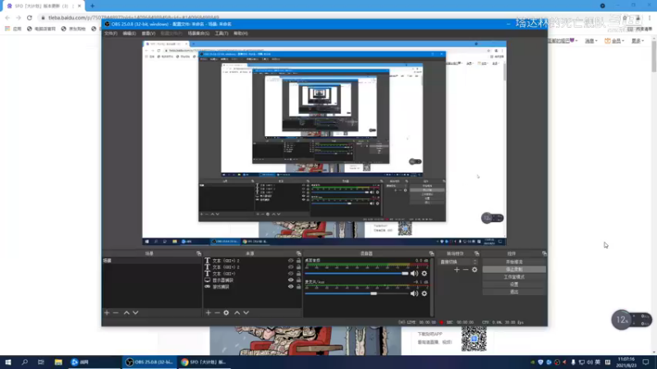
Task: Open the 场景集合(S) menu in OBS
Action: [x=199, y=34]
